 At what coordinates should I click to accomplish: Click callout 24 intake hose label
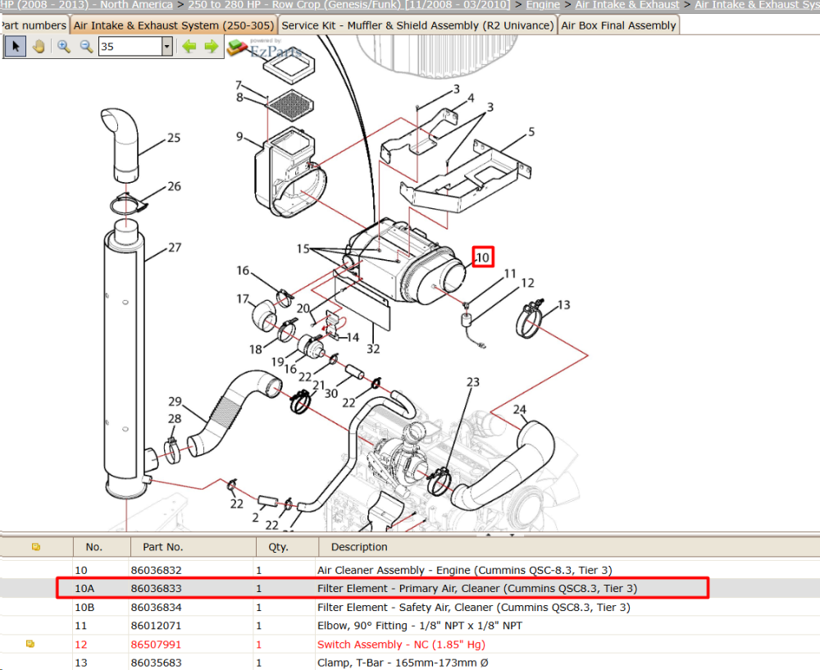coord(519,409)
